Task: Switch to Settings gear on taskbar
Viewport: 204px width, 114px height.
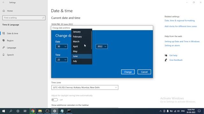Action: (55, 111)
